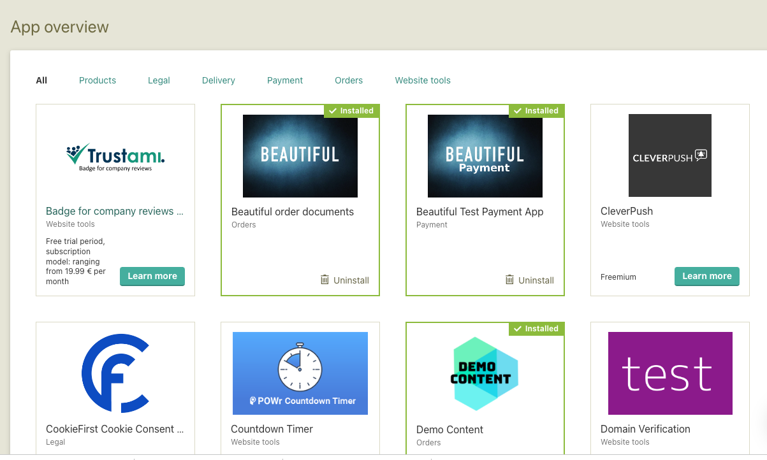Viewport: 767px width, 460px height.
Task: Click the Orders label under Beautiful order documents
Action: [244, 225]
